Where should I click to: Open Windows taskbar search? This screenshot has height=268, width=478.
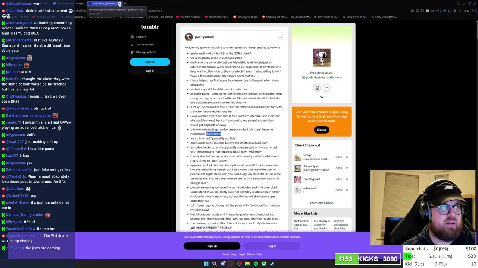point(214,264)
